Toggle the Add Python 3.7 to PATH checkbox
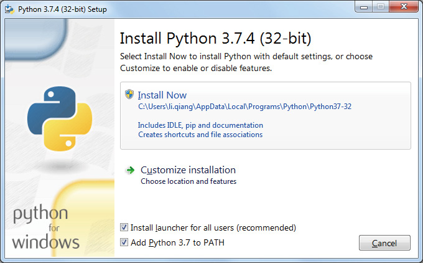 pos(124,242)
